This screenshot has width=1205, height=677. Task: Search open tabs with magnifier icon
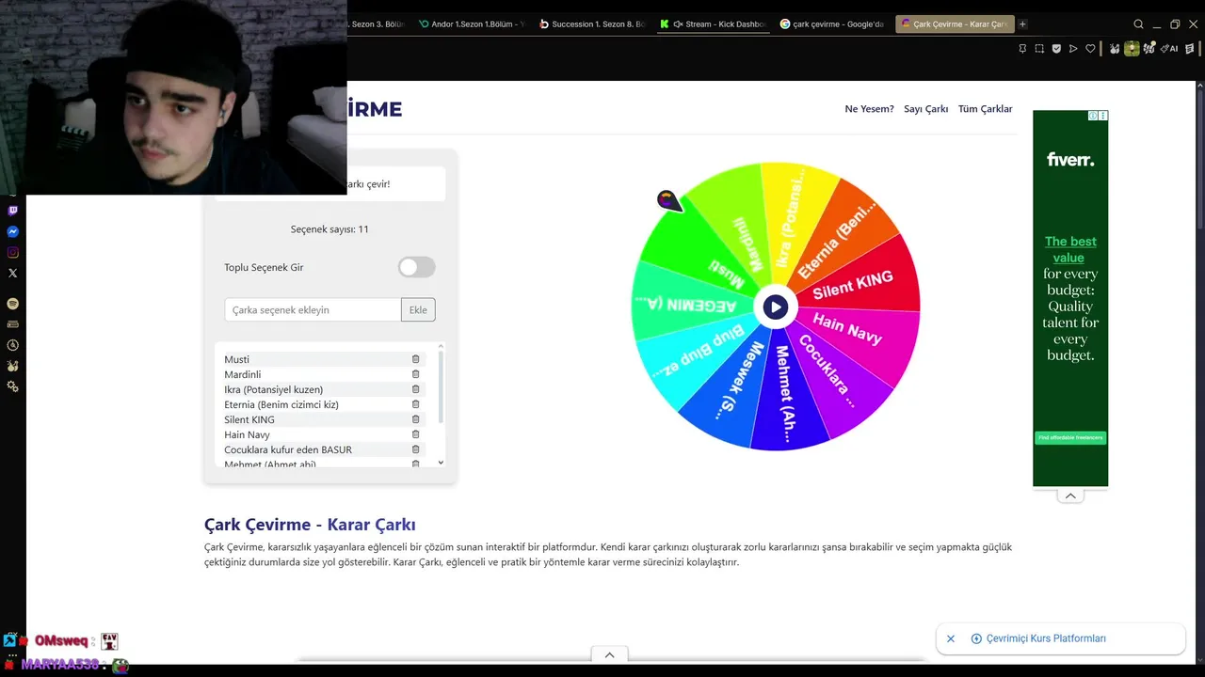pos(1138,24)
